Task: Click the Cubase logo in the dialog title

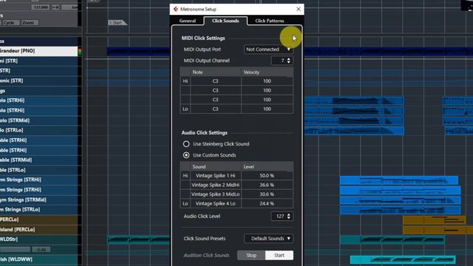Action: click(176, 9)
